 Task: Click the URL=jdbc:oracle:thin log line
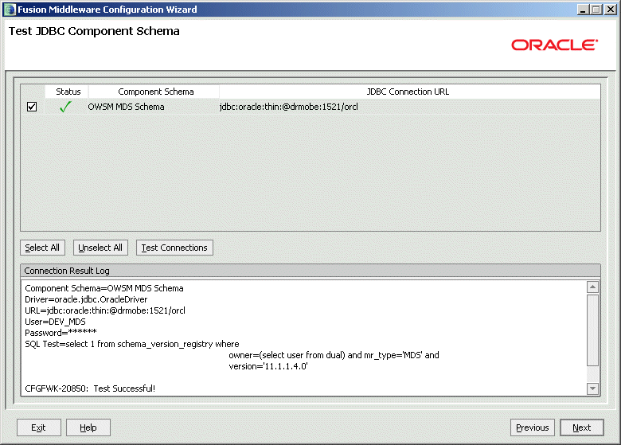105,310
